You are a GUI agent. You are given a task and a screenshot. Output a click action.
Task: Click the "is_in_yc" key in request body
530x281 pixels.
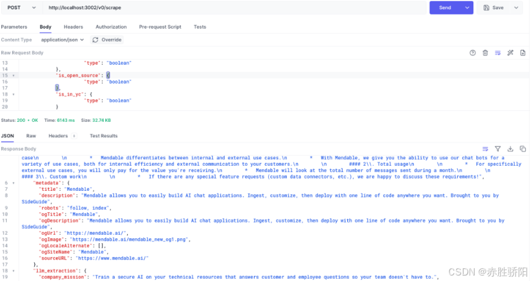pos(69,94)
